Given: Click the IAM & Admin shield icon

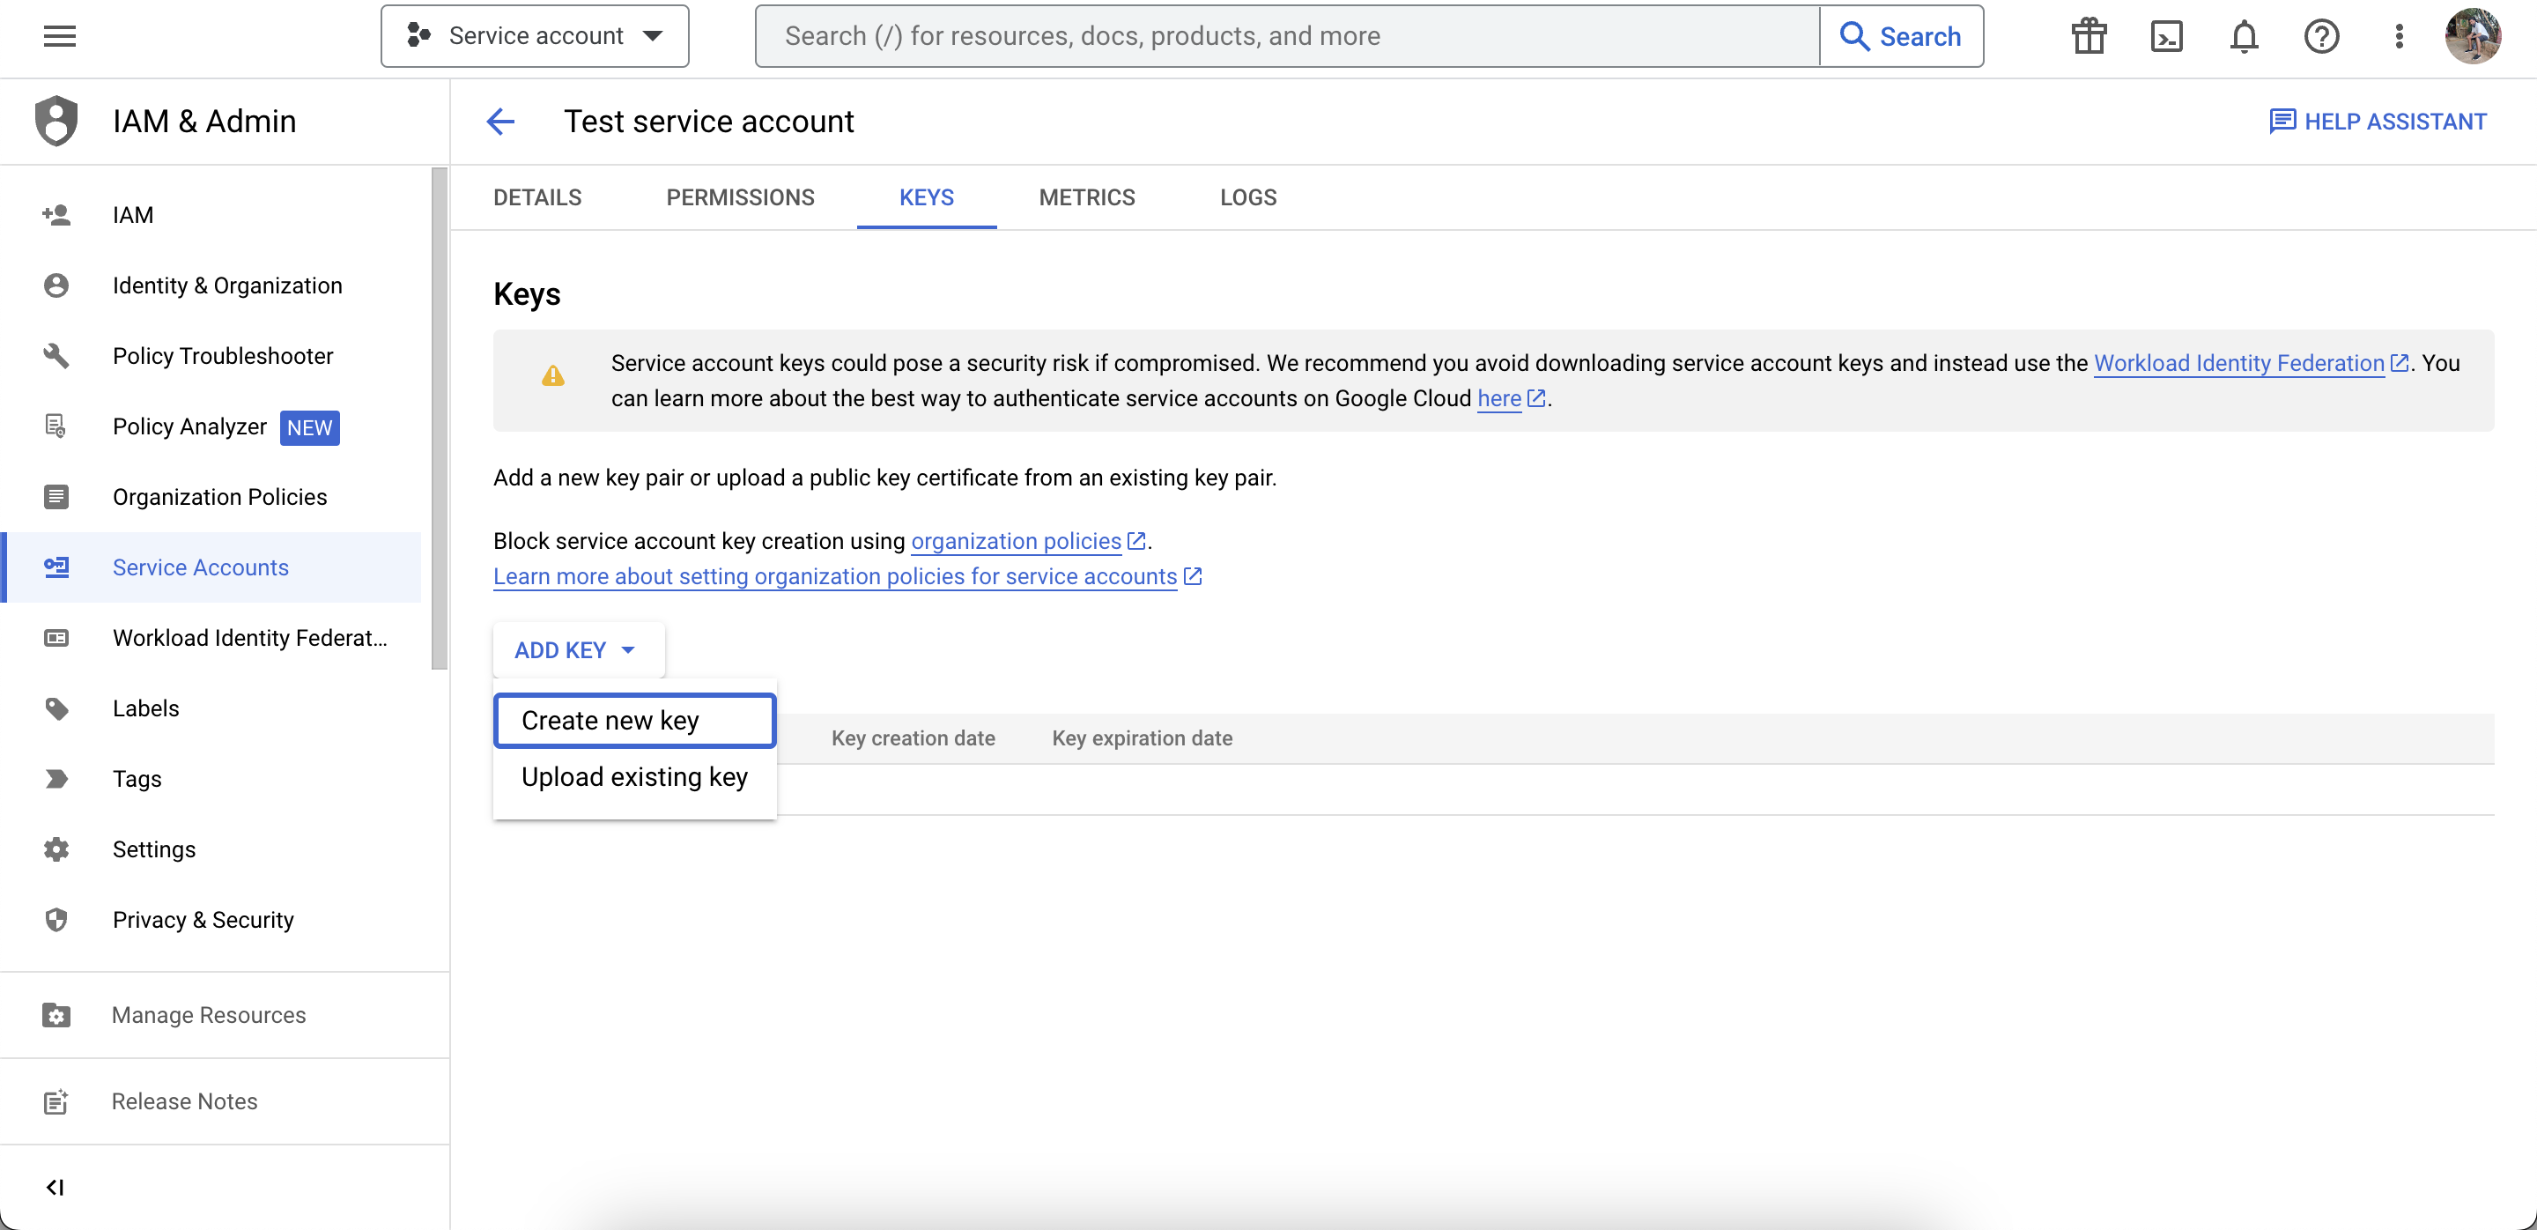Looking at the screenshot, I should tap(56, 120).
